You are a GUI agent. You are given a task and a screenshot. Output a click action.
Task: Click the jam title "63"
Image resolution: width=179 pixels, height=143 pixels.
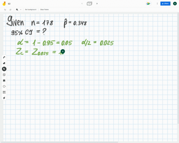pyautogui.click(x=9, y=4)
